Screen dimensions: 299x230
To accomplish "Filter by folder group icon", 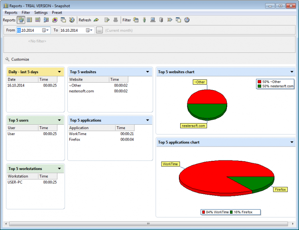I will coord(136,20).
